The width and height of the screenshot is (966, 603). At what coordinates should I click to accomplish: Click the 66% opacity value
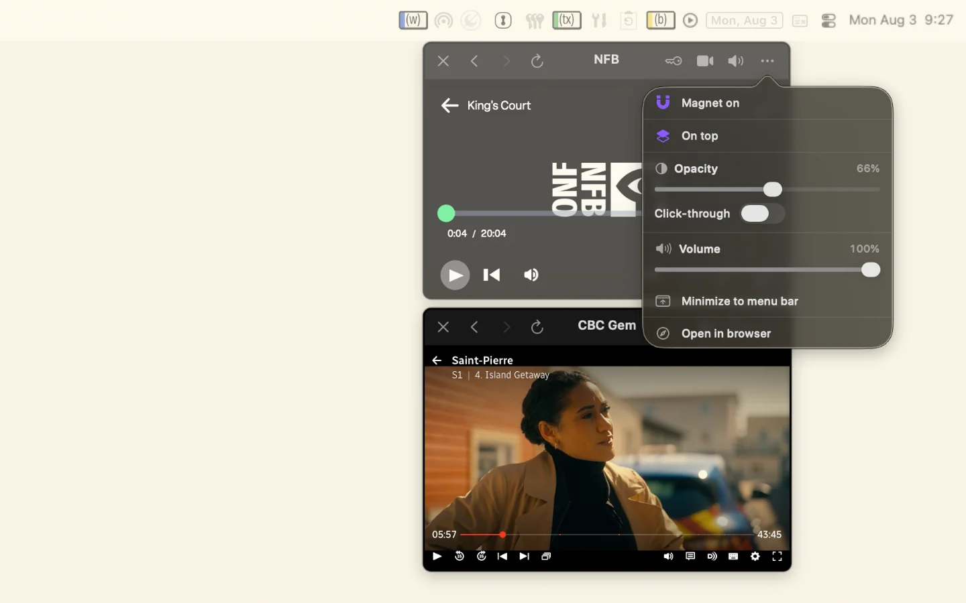(x=868, y=169)
